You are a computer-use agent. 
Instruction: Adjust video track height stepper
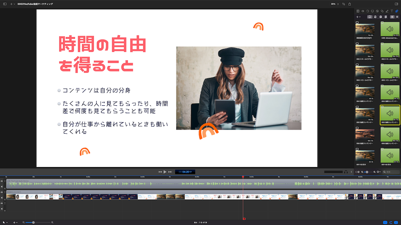[5, 192]
